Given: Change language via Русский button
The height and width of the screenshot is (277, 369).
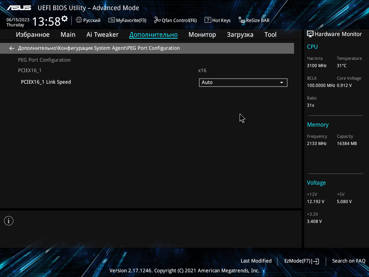Looking at the screenshot, I should [88, 20].
